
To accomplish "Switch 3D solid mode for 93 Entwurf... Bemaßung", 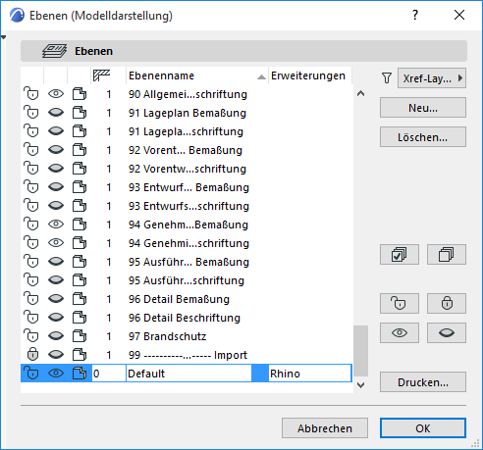I will click(80, 187).
